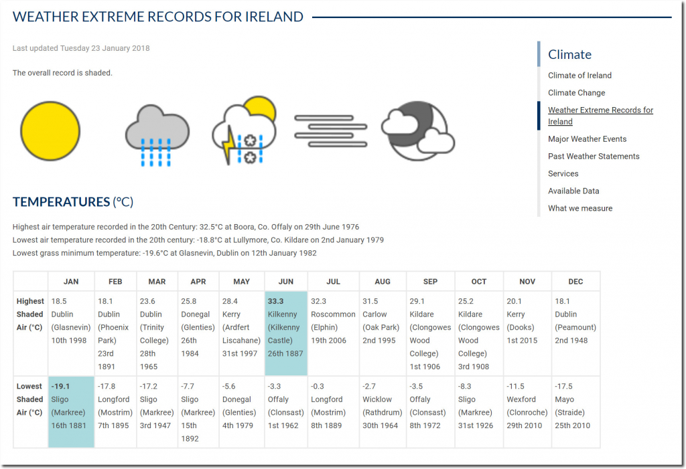The width and height of the screenshot is (686, 469).
Task: Click the DEC column header
Action: [575, 282]
